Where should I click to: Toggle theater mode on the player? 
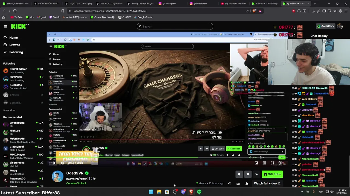(264, 163)
